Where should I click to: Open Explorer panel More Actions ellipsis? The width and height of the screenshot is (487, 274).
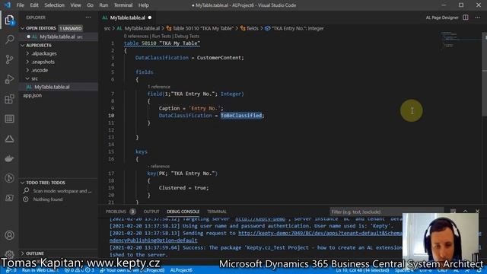pos(88,18)
